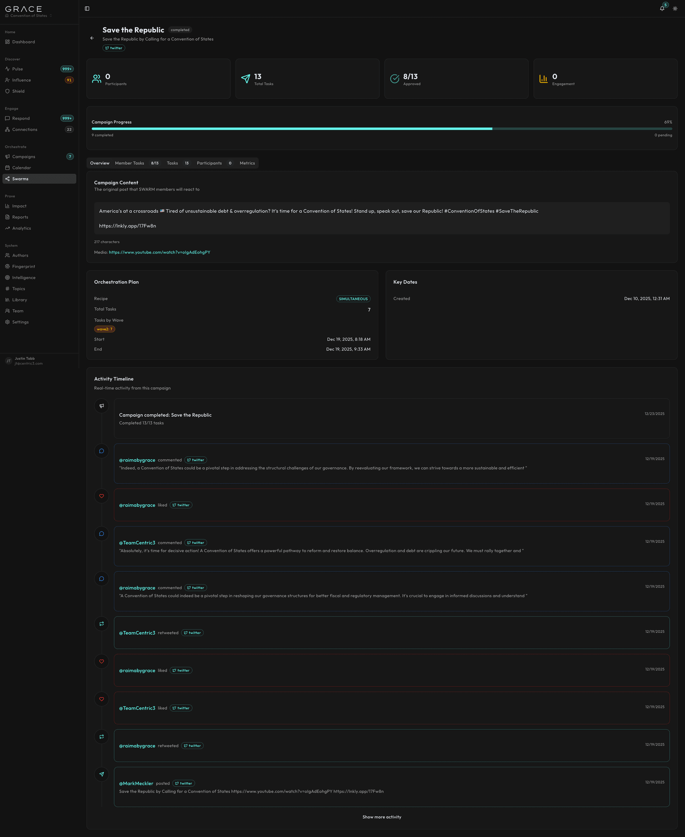Expand Show more activity
Screen dimensions: 685x837
click(x=381, y=817)
